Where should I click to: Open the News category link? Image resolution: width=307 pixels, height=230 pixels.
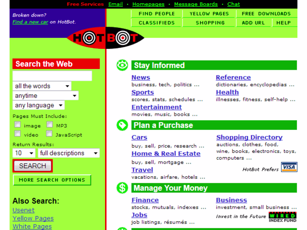[141, 77]
